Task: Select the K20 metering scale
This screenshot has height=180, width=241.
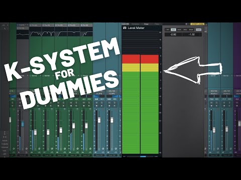Action: point(173,29)
